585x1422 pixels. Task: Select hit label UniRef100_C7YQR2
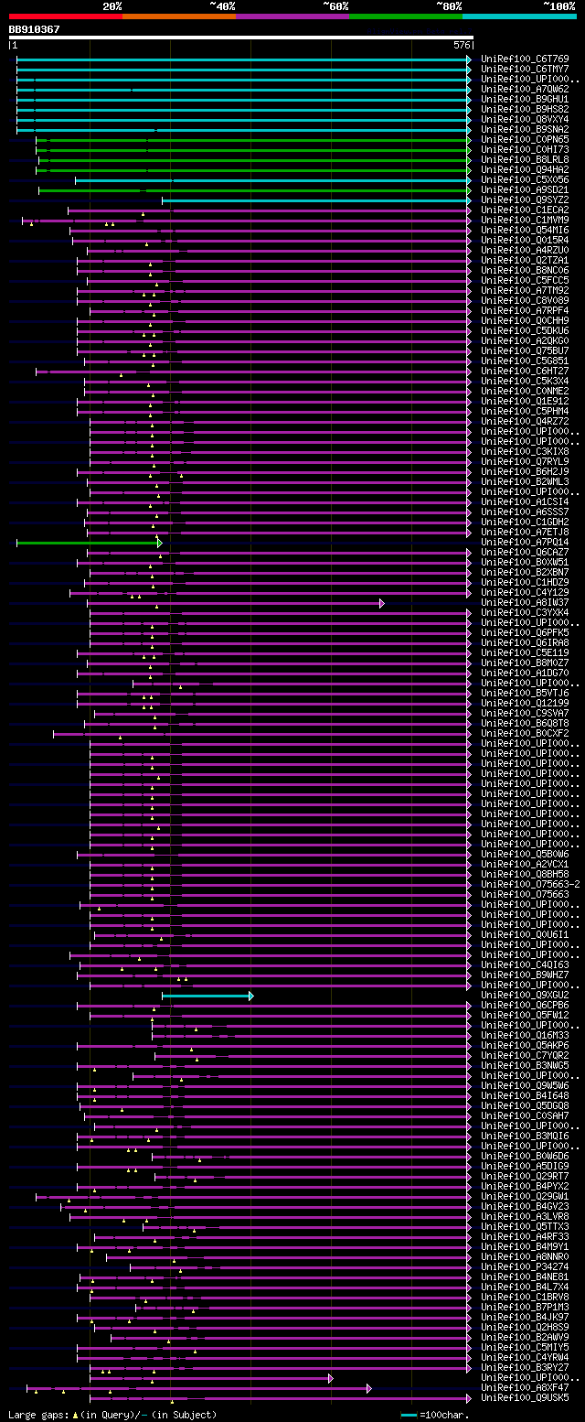coord(525,1055)
